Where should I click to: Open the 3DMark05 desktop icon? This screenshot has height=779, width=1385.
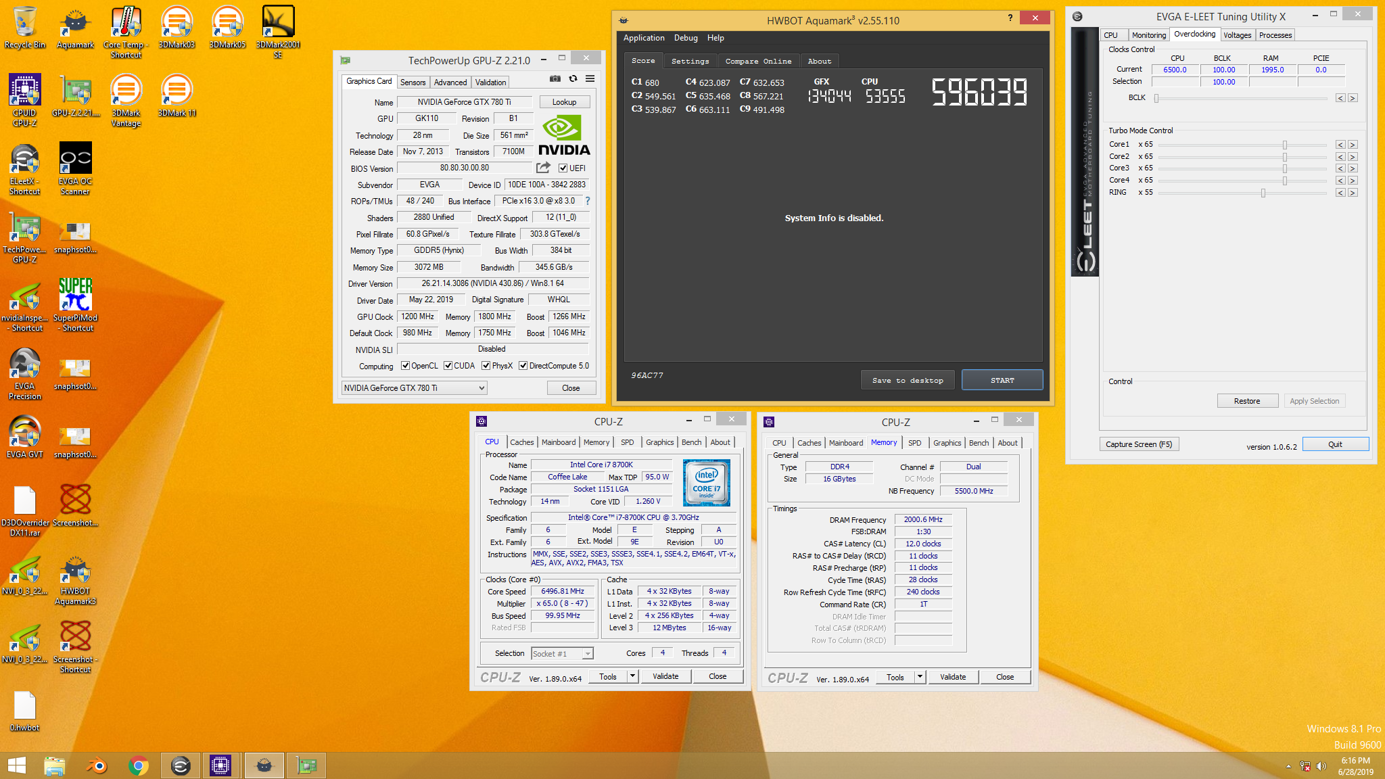pos(227,28)
